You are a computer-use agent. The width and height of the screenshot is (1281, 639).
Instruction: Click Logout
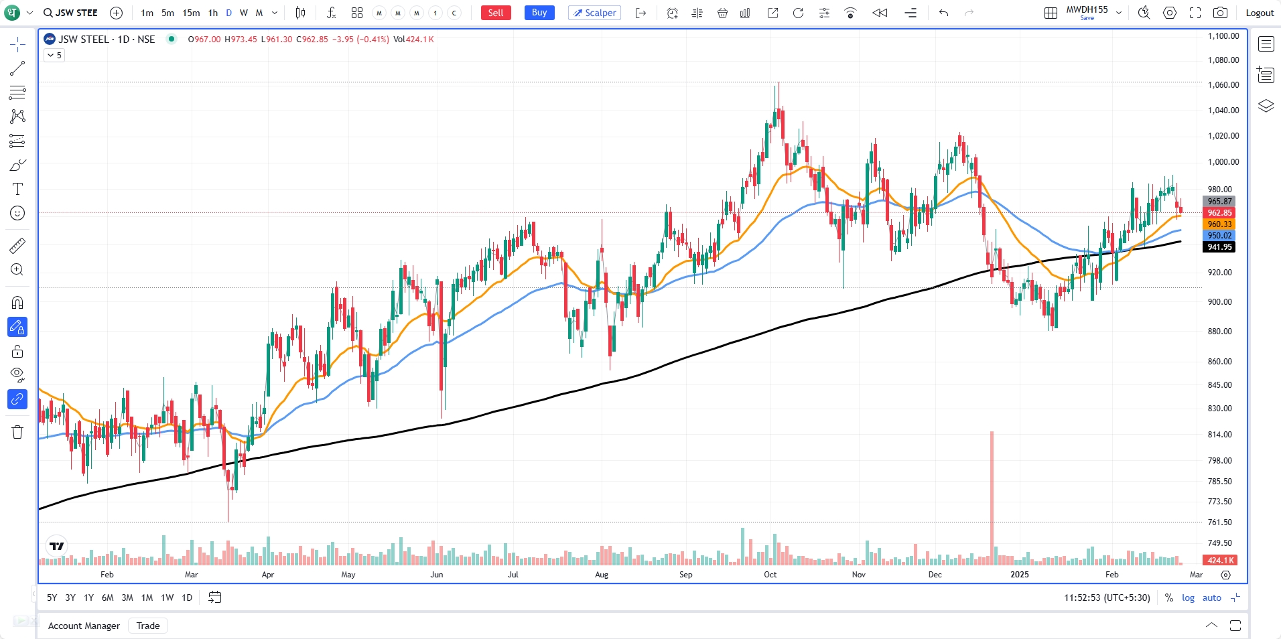[1260, 13]
